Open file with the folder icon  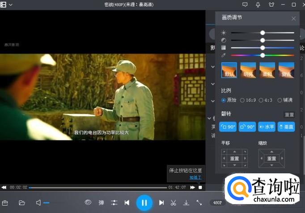coord(21,203)
